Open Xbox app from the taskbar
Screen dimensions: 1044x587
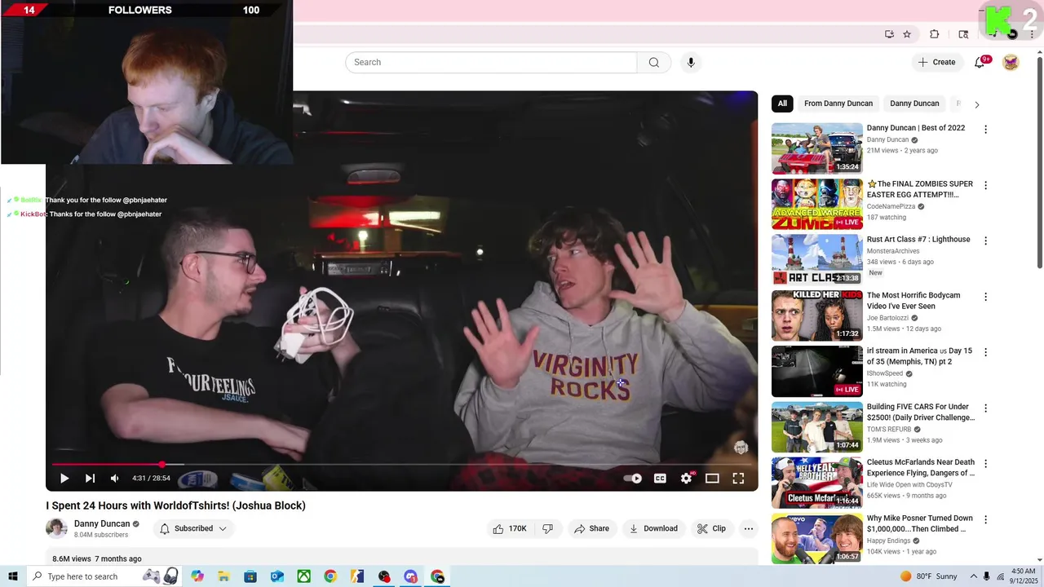pos(303,576)
